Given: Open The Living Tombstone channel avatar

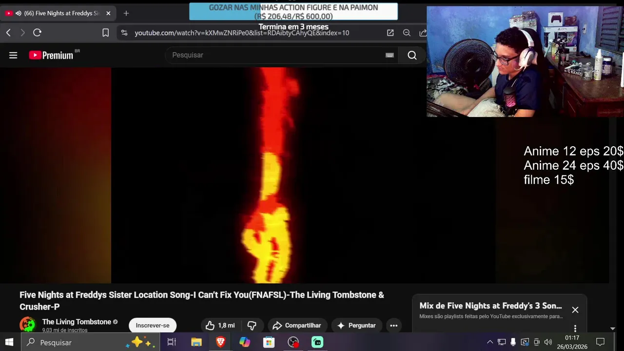Looking at the screenshot, I should [27, 325].
